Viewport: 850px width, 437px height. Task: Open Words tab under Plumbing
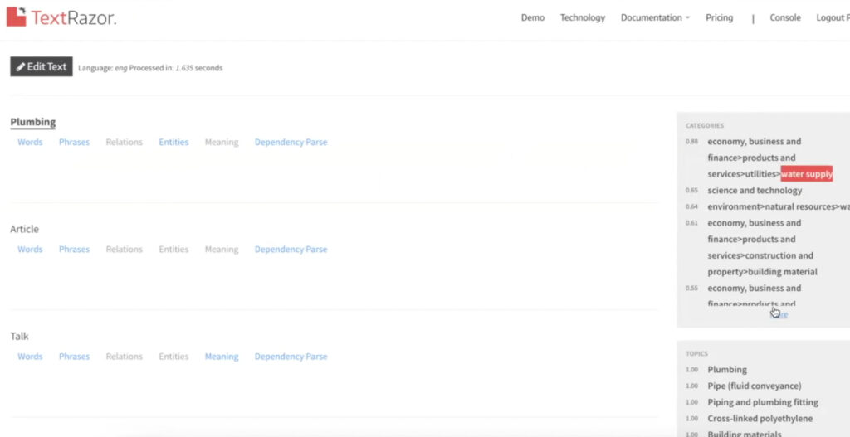(30, 142)
